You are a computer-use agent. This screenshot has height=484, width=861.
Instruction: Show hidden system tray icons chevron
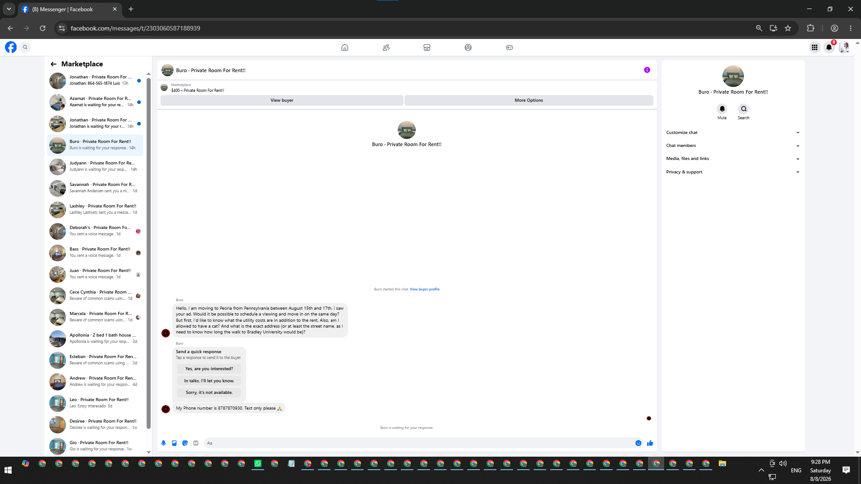point(761,470)
